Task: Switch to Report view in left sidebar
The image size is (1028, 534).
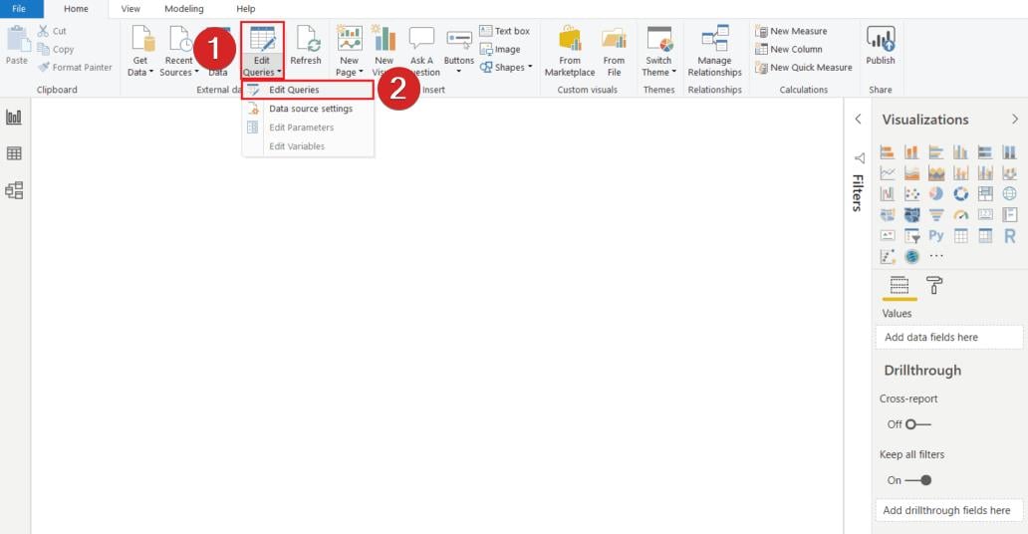Action: (14, 118)
